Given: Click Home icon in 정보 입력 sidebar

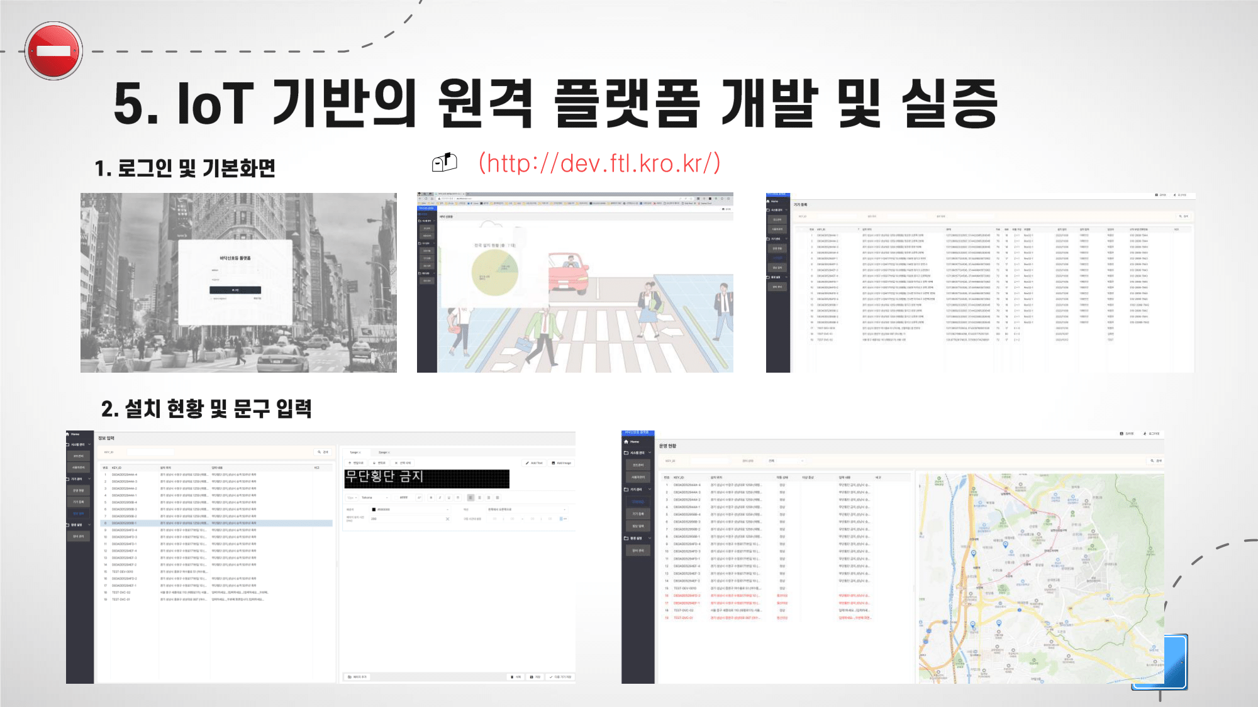Looking at the screenshot, I should point(68,434).
